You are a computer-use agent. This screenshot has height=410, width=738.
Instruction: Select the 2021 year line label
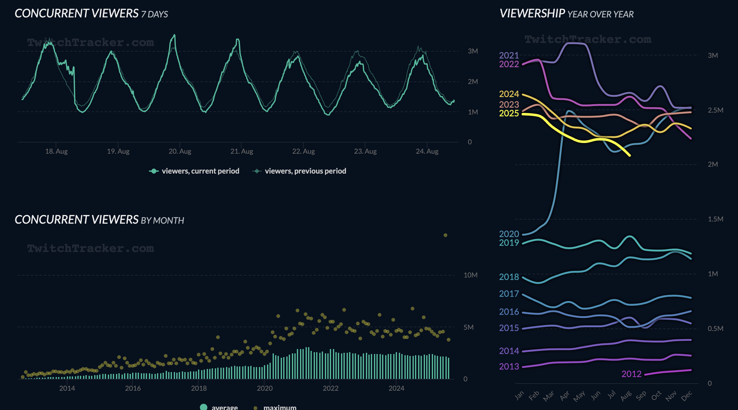click(509, 55)
